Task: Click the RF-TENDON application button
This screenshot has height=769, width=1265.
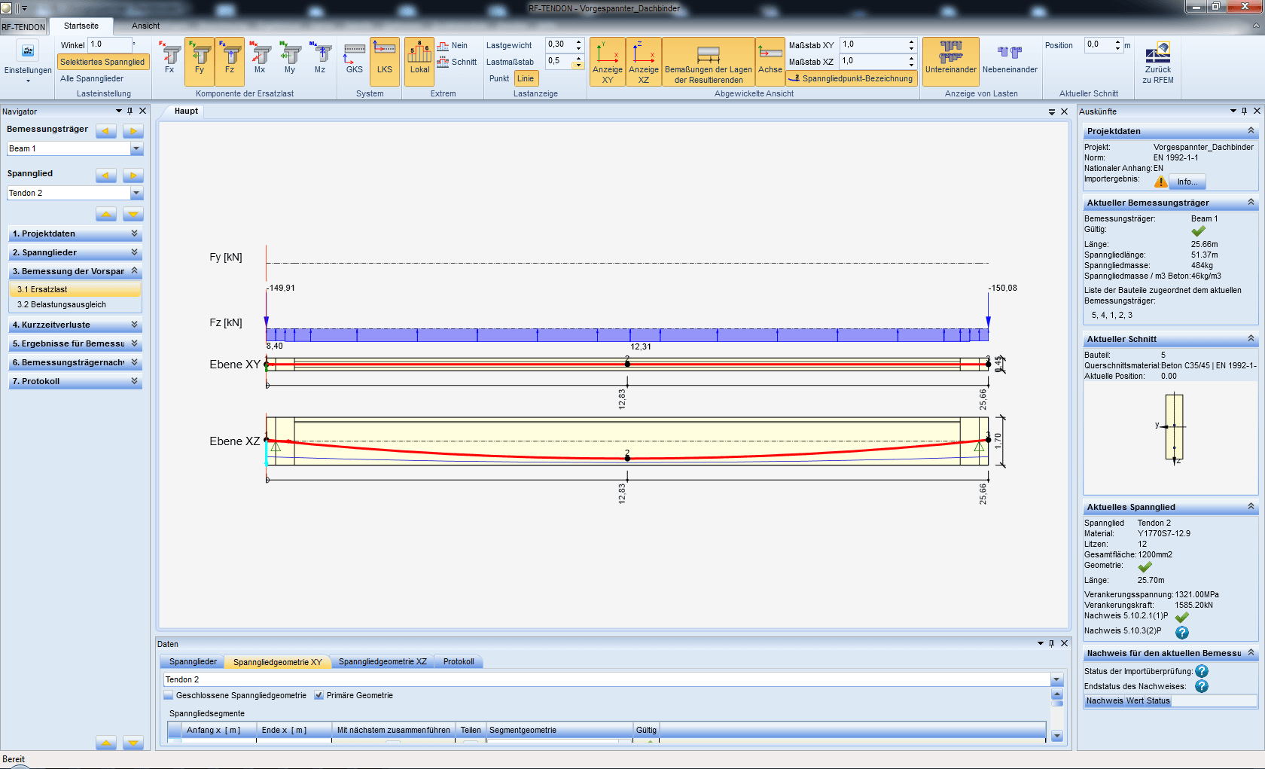Action: pyautogui.click(x=23, y=26)
